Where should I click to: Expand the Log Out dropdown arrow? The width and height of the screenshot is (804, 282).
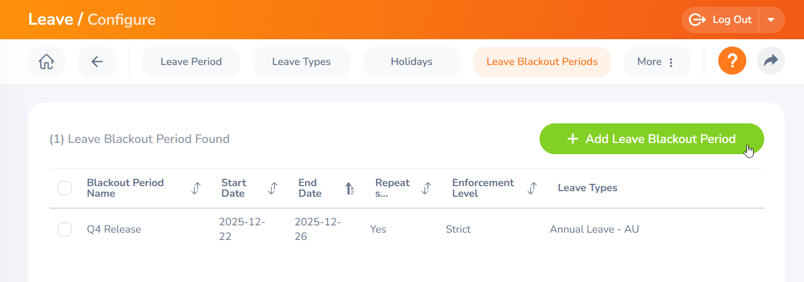pos(771,20)
